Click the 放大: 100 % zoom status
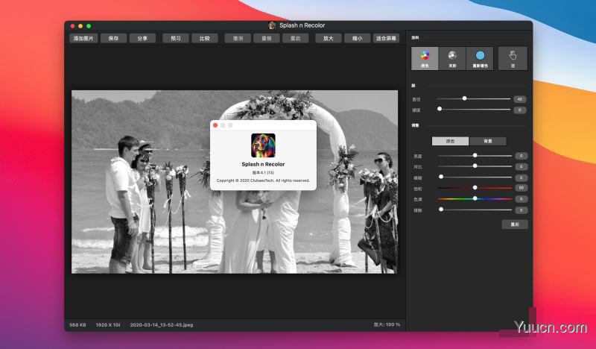The width and height of the screenshot is (596, 349). coord(387,324)
